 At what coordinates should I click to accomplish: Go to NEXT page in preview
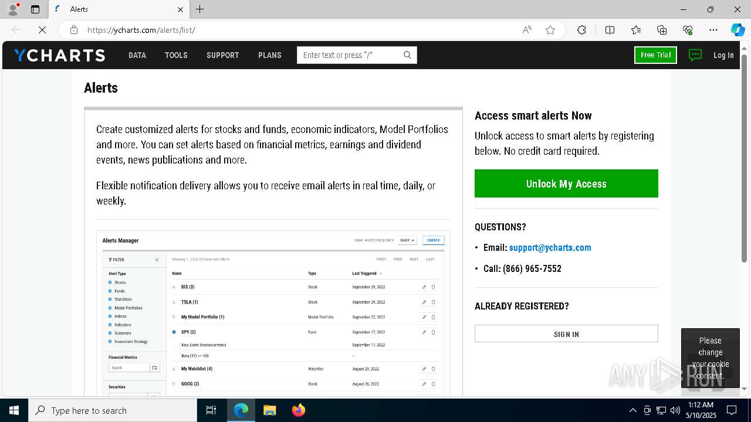click(414, 259)
